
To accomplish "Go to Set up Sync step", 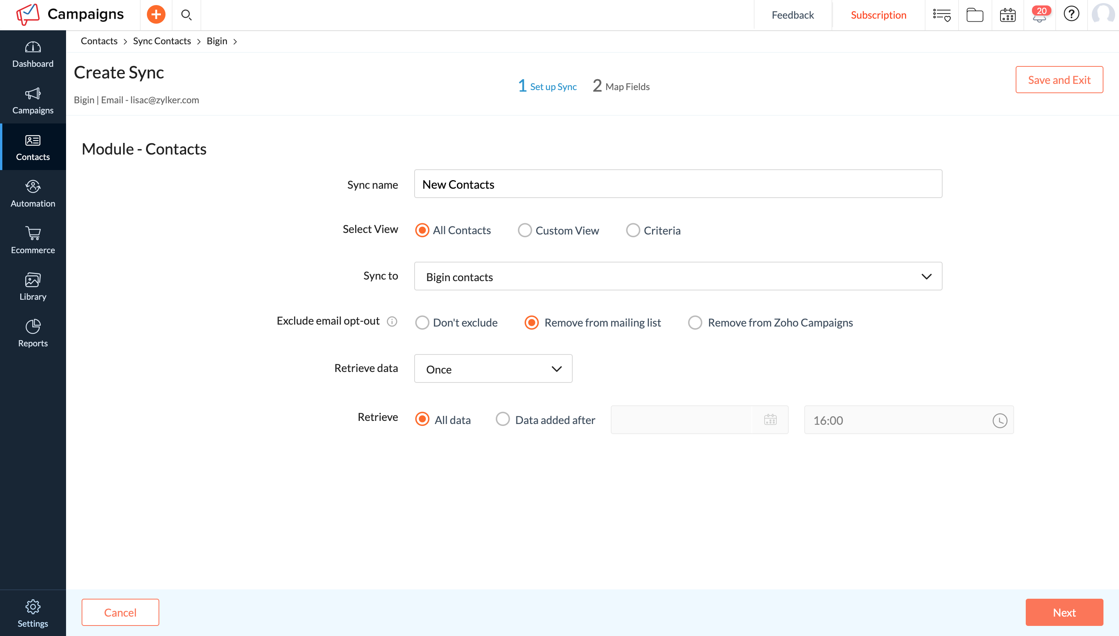I will 547,86.
